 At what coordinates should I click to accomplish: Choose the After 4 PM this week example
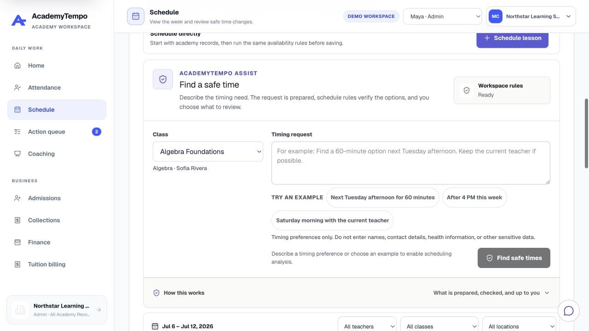pyautogui.click(x=474, y=197)
